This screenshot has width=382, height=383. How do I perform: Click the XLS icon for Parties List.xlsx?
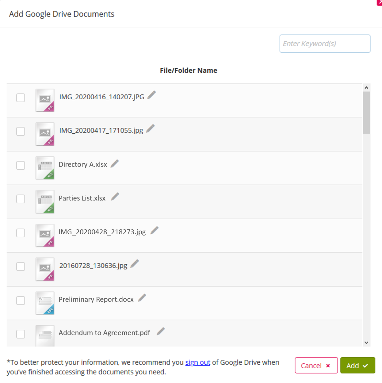pyautogui.click(x=45, y=201)
